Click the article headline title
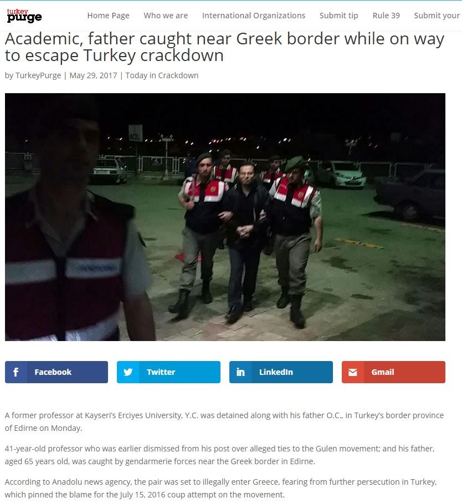This screenshot has width=462, height=503. click(x=224, y=47)
